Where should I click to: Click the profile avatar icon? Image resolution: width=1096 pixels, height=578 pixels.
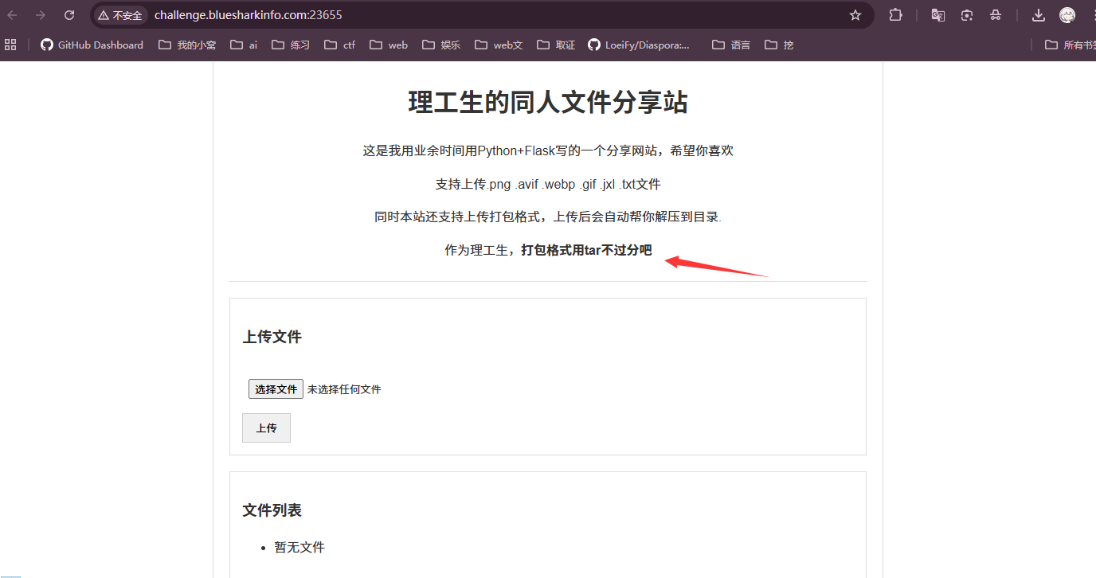[1067, 15]
